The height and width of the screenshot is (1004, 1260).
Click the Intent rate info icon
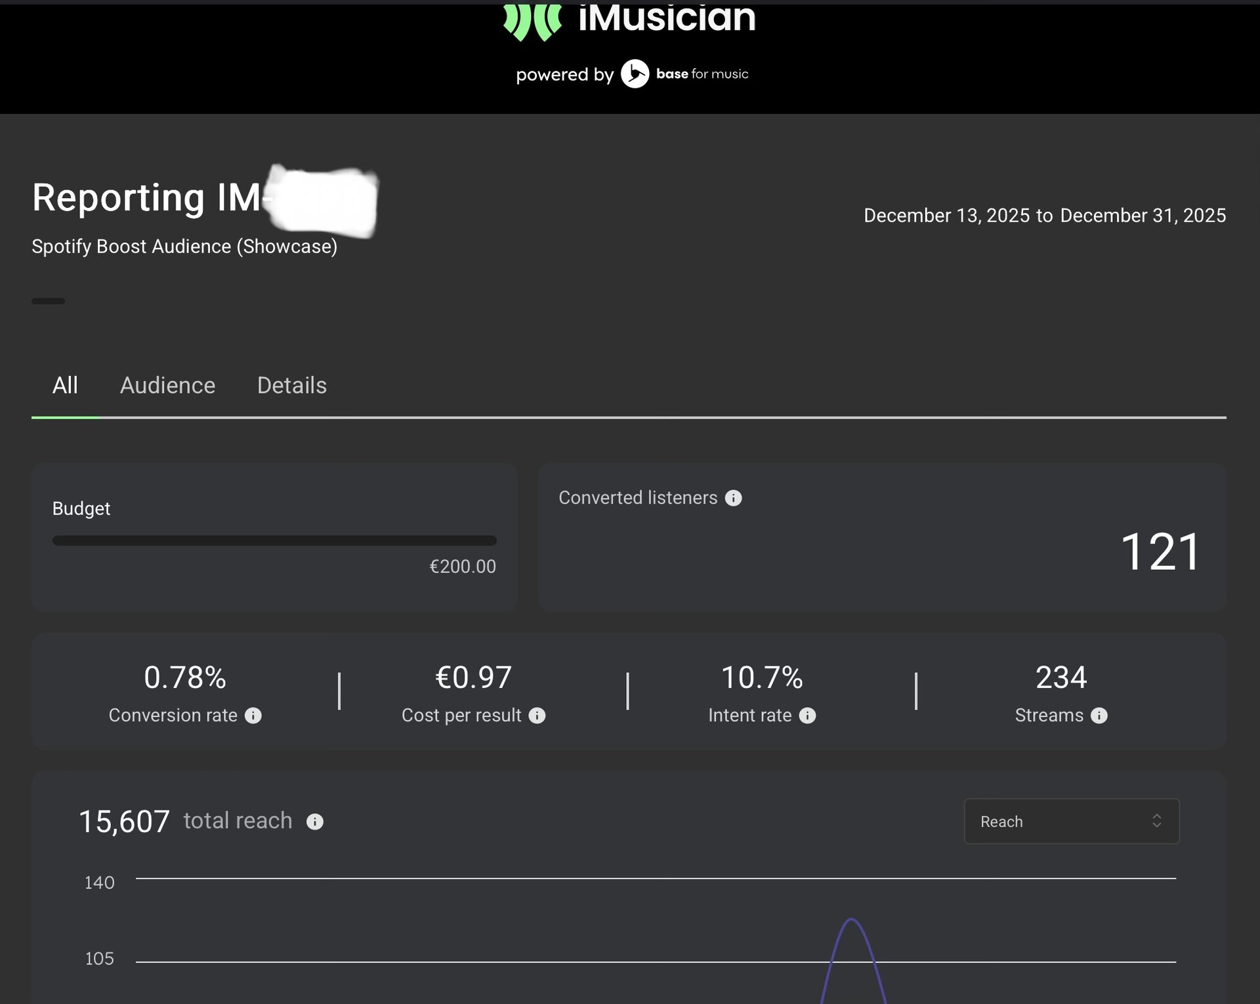(x=807, y=715)
